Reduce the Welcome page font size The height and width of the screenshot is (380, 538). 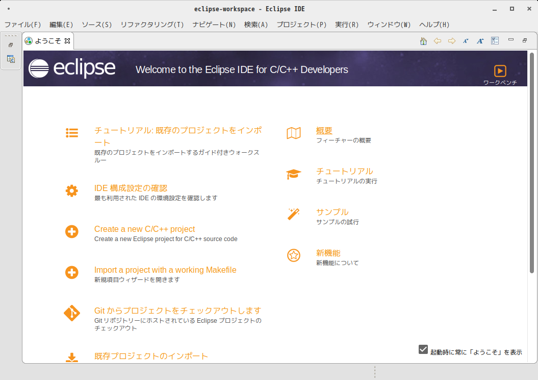[x=466, y=41]
